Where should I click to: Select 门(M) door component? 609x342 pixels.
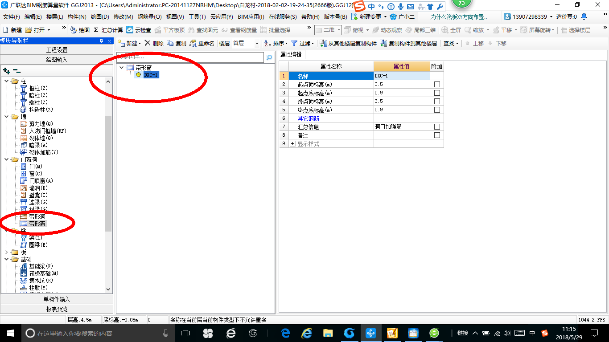(x=35, y=167)
